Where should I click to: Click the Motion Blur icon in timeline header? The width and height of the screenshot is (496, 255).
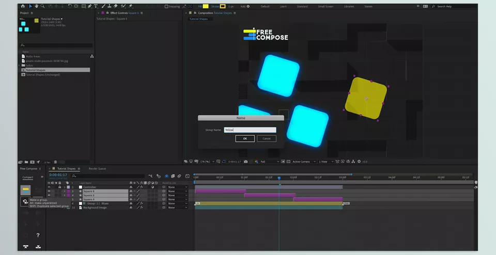click(179, 176)
